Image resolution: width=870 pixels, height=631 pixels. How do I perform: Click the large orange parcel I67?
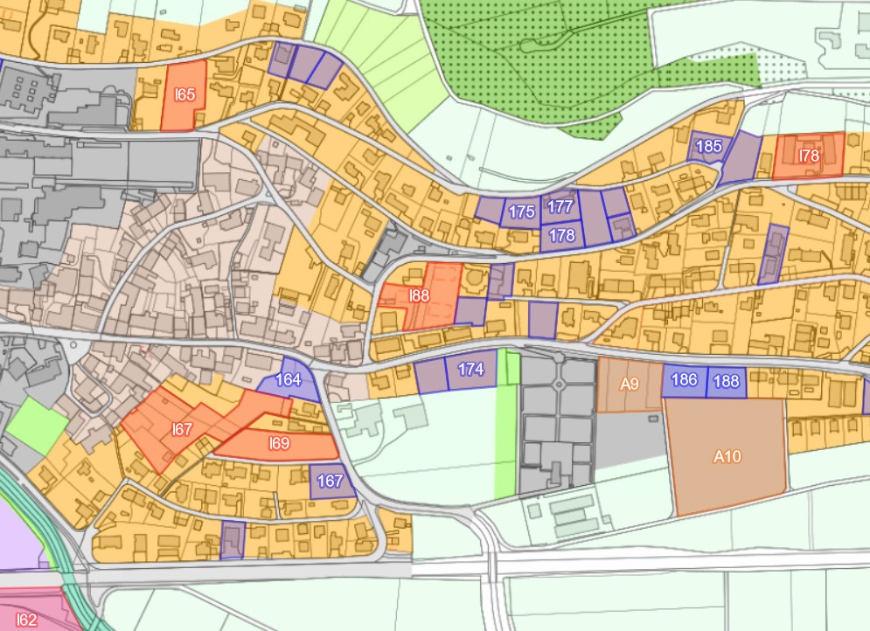(x=180, y=428)
